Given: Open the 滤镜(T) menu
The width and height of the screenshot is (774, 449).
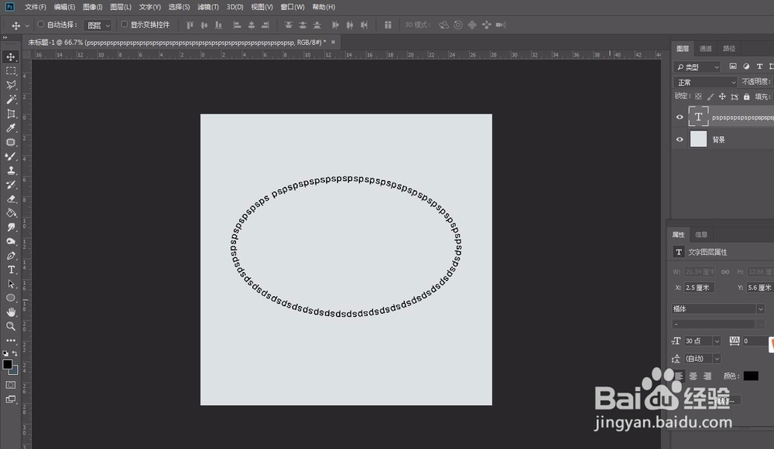Looking at the screenshot, I should click(x=207, y=7).
